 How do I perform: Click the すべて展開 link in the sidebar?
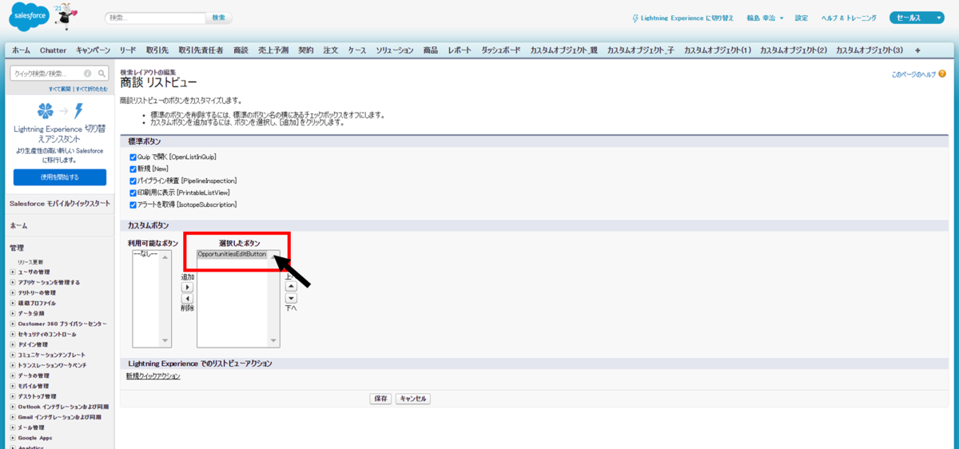[x=61, y=89]
